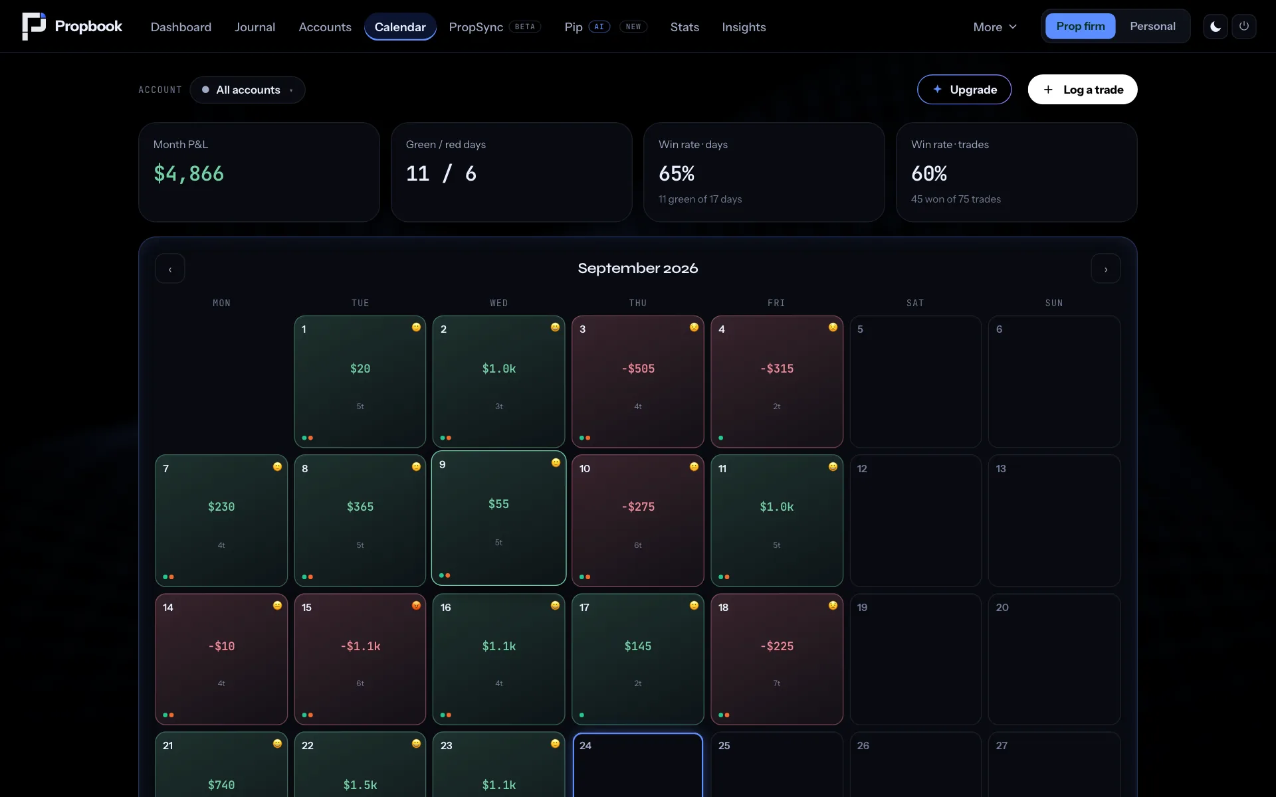Open September 4 cell showing -$315
The image size is (1276, 797).
(x=777, y=382)
